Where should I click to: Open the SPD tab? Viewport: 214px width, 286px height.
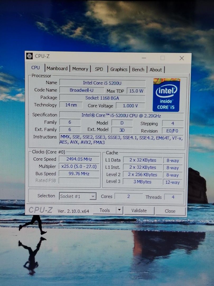tap(99, 69)
